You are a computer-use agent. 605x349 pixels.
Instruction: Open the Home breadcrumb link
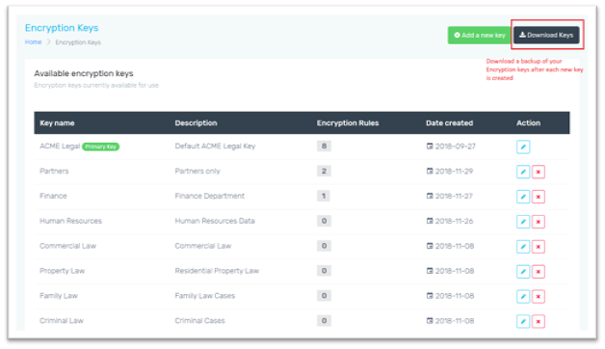click(x=33, y=42)
